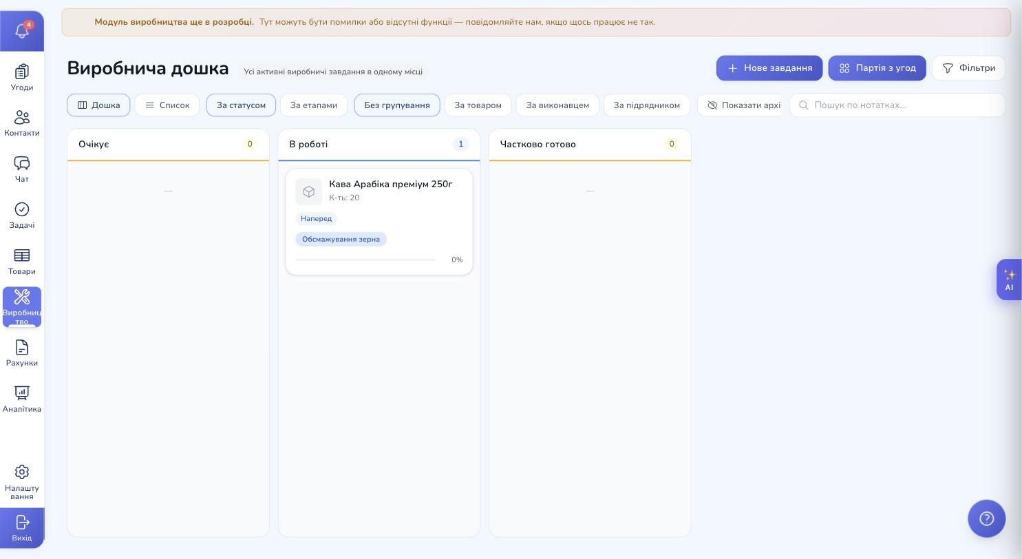1022x559 pixels.
Task: Focus the Пошук по нотатках search field
Action: pos(897,105)
